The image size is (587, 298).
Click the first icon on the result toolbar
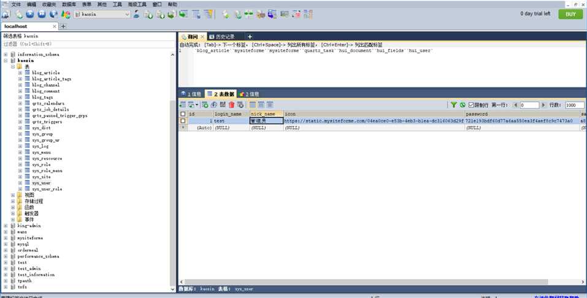coord(183,105)
